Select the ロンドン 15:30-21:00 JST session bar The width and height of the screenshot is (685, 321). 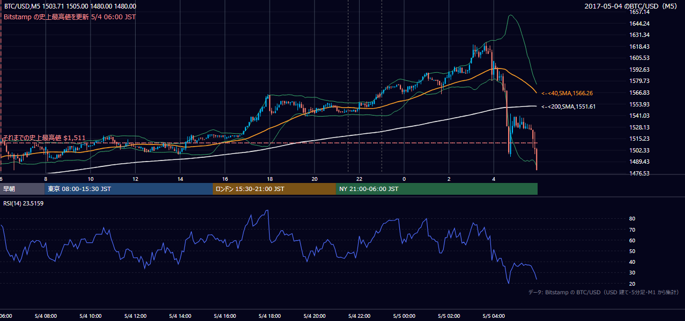tap(274, 189)
